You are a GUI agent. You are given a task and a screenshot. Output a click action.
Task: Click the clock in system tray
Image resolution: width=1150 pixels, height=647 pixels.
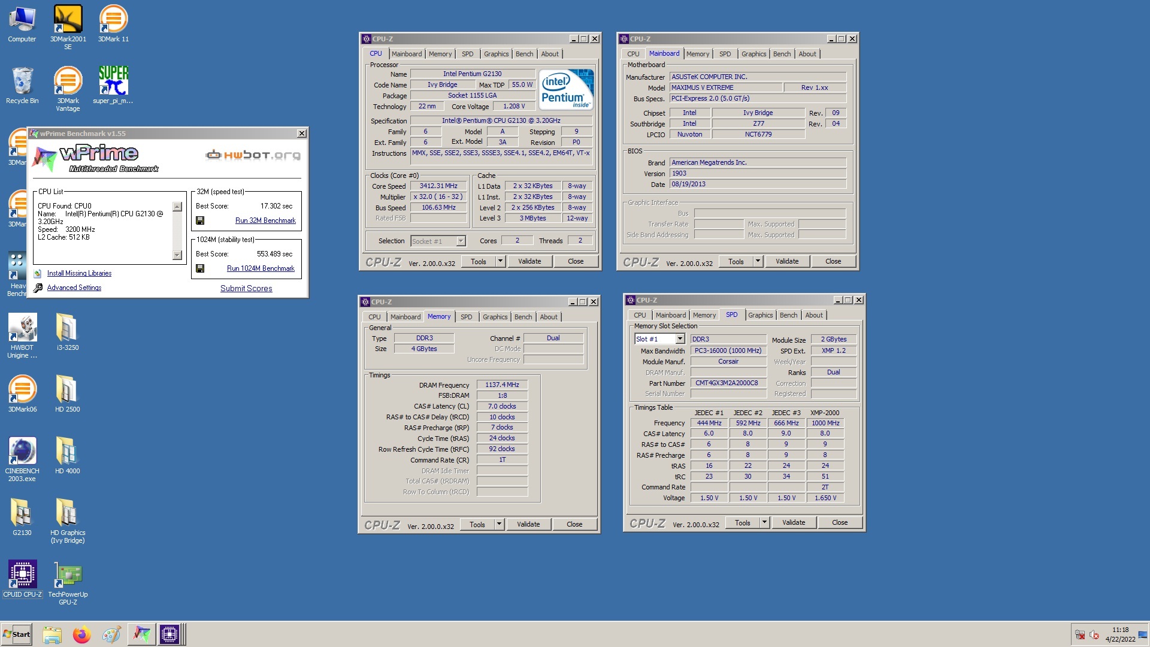click(1120, 634)
